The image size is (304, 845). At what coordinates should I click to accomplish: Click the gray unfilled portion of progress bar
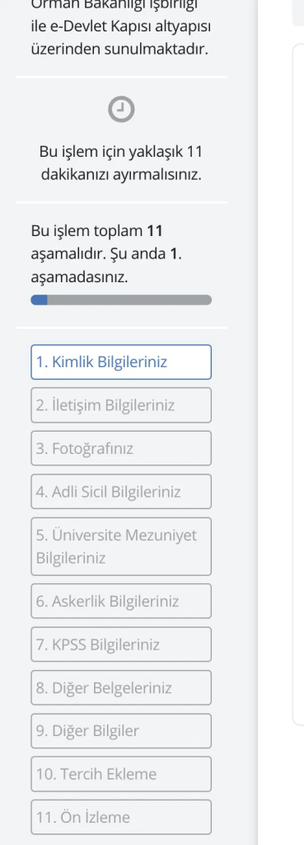(x=129, y=300)
